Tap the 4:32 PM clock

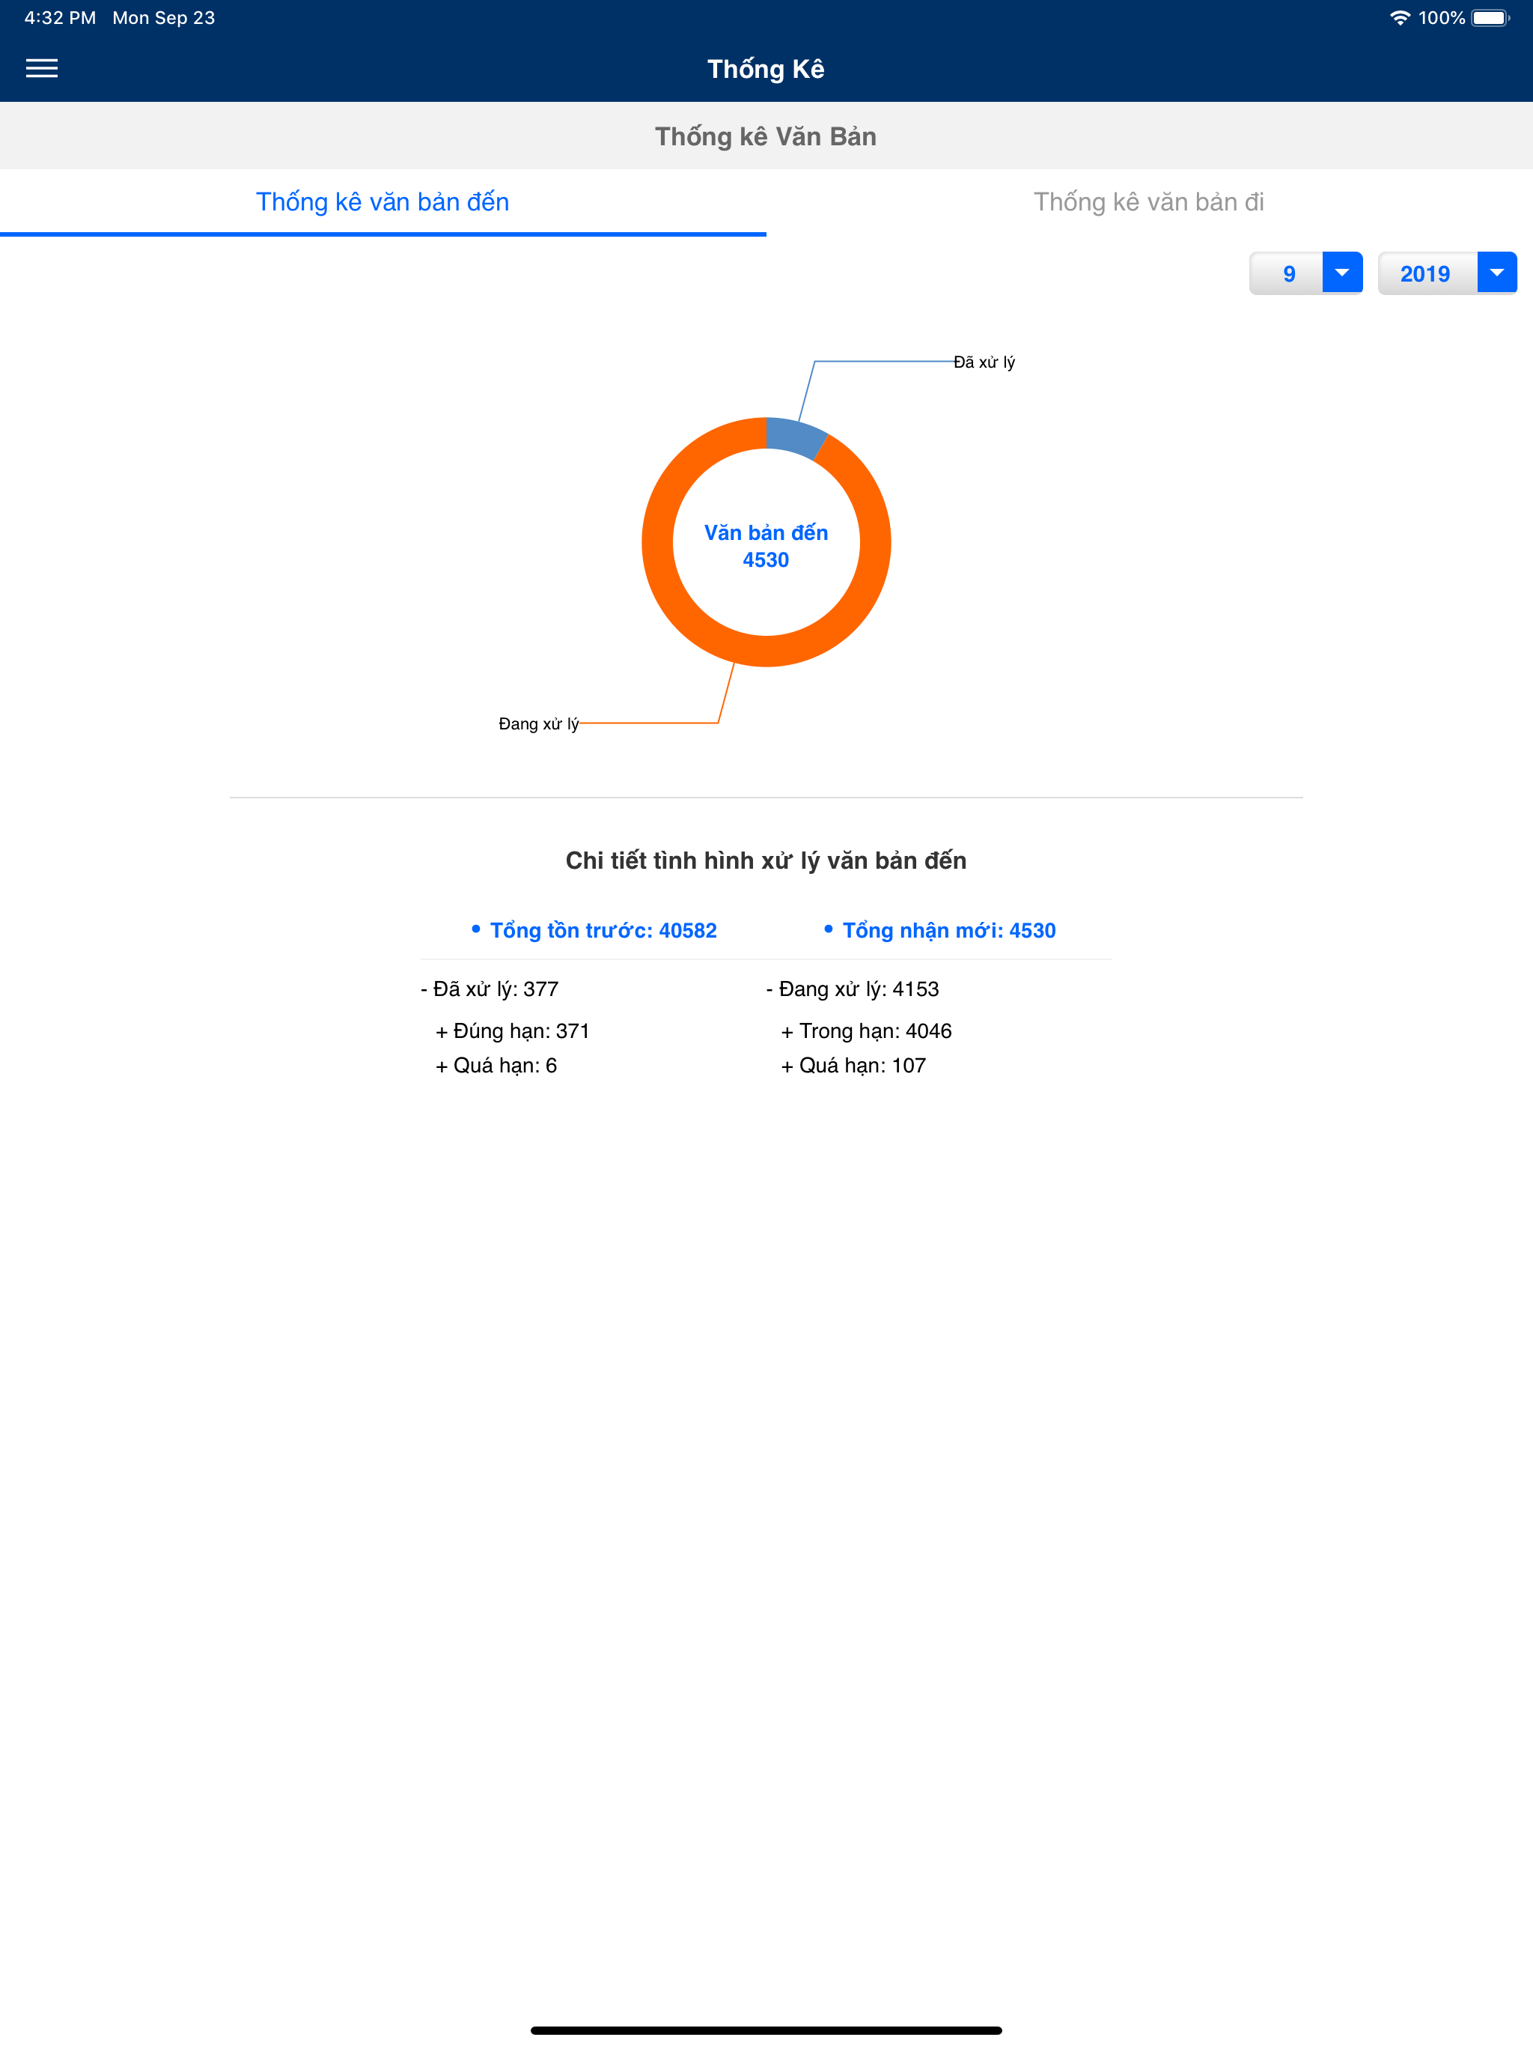coord(60,17)
